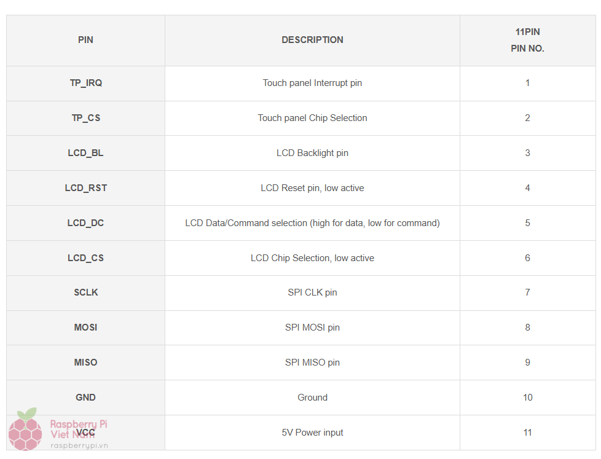This screenshot has width=601, height=459.
Task: Select the MISO pin cell
Action: [86, 363]
